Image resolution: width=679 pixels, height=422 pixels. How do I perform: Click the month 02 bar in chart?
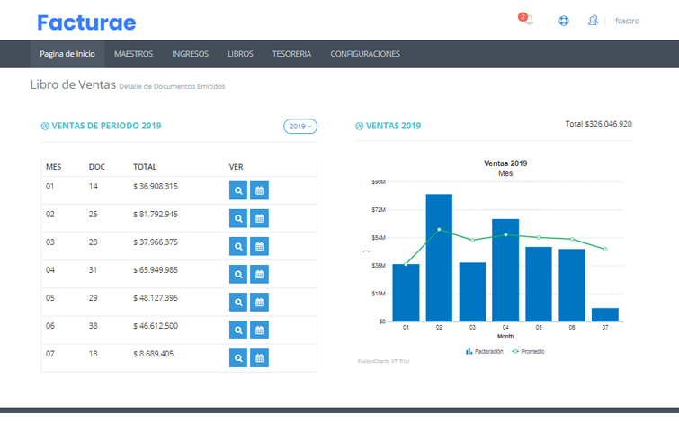439,258
